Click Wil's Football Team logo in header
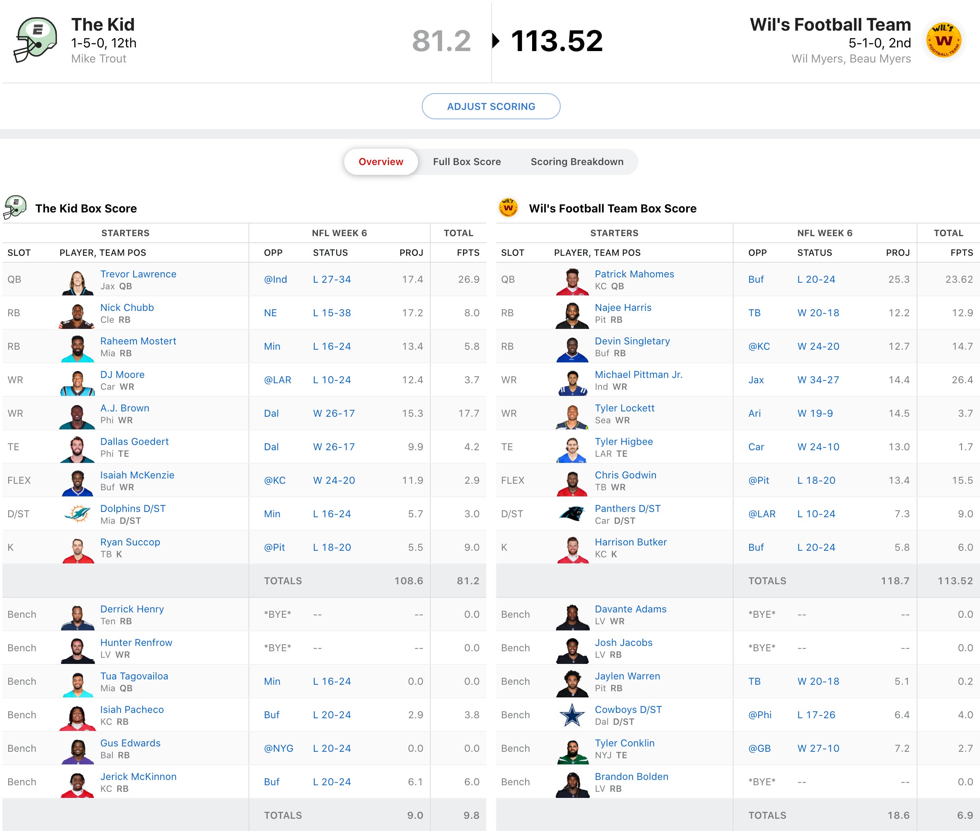 pyautogui.click(x=943, y=41)
